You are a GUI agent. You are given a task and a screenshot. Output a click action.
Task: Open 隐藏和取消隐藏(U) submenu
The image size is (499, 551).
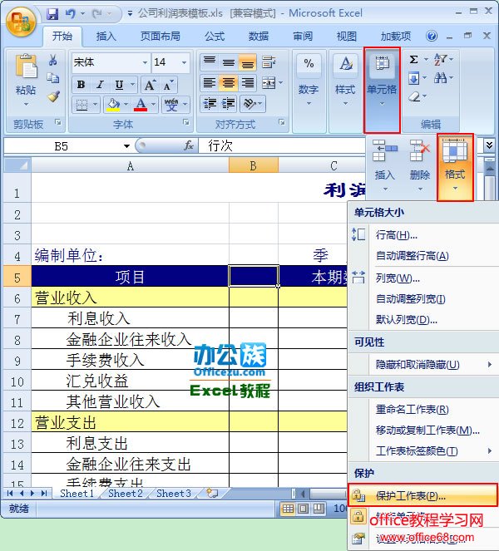pos(423,365)
